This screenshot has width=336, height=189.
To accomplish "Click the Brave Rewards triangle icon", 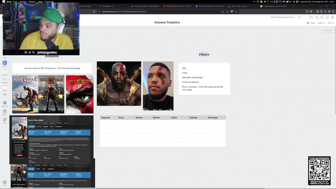I will tap(236, 12).
